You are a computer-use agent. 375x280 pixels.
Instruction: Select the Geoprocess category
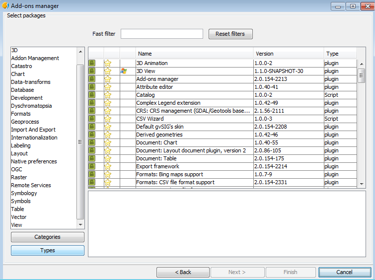[x=25, y=122]
